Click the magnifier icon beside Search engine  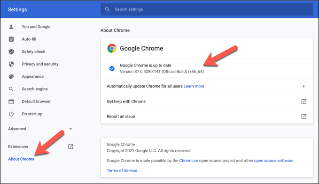click(11, 89)
